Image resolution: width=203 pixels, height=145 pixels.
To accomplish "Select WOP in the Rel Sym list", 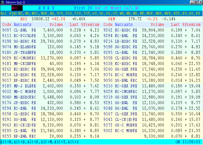I will coord(44,13).
